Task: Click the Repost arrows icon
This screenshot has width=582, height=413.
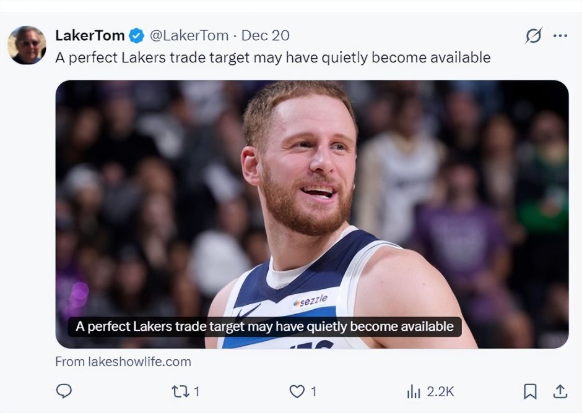Action: coord(179,391)
